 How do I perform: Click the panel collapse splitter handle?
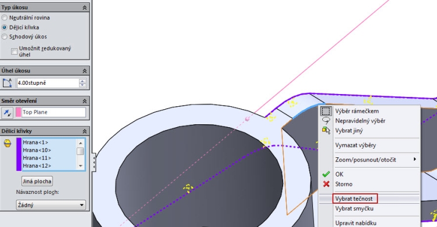94,162
